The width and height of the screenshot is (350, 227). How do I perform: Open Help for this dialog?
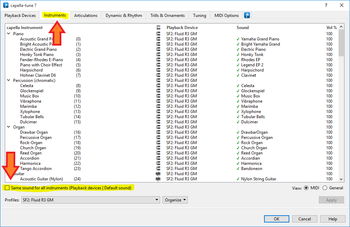click(333, 219)
